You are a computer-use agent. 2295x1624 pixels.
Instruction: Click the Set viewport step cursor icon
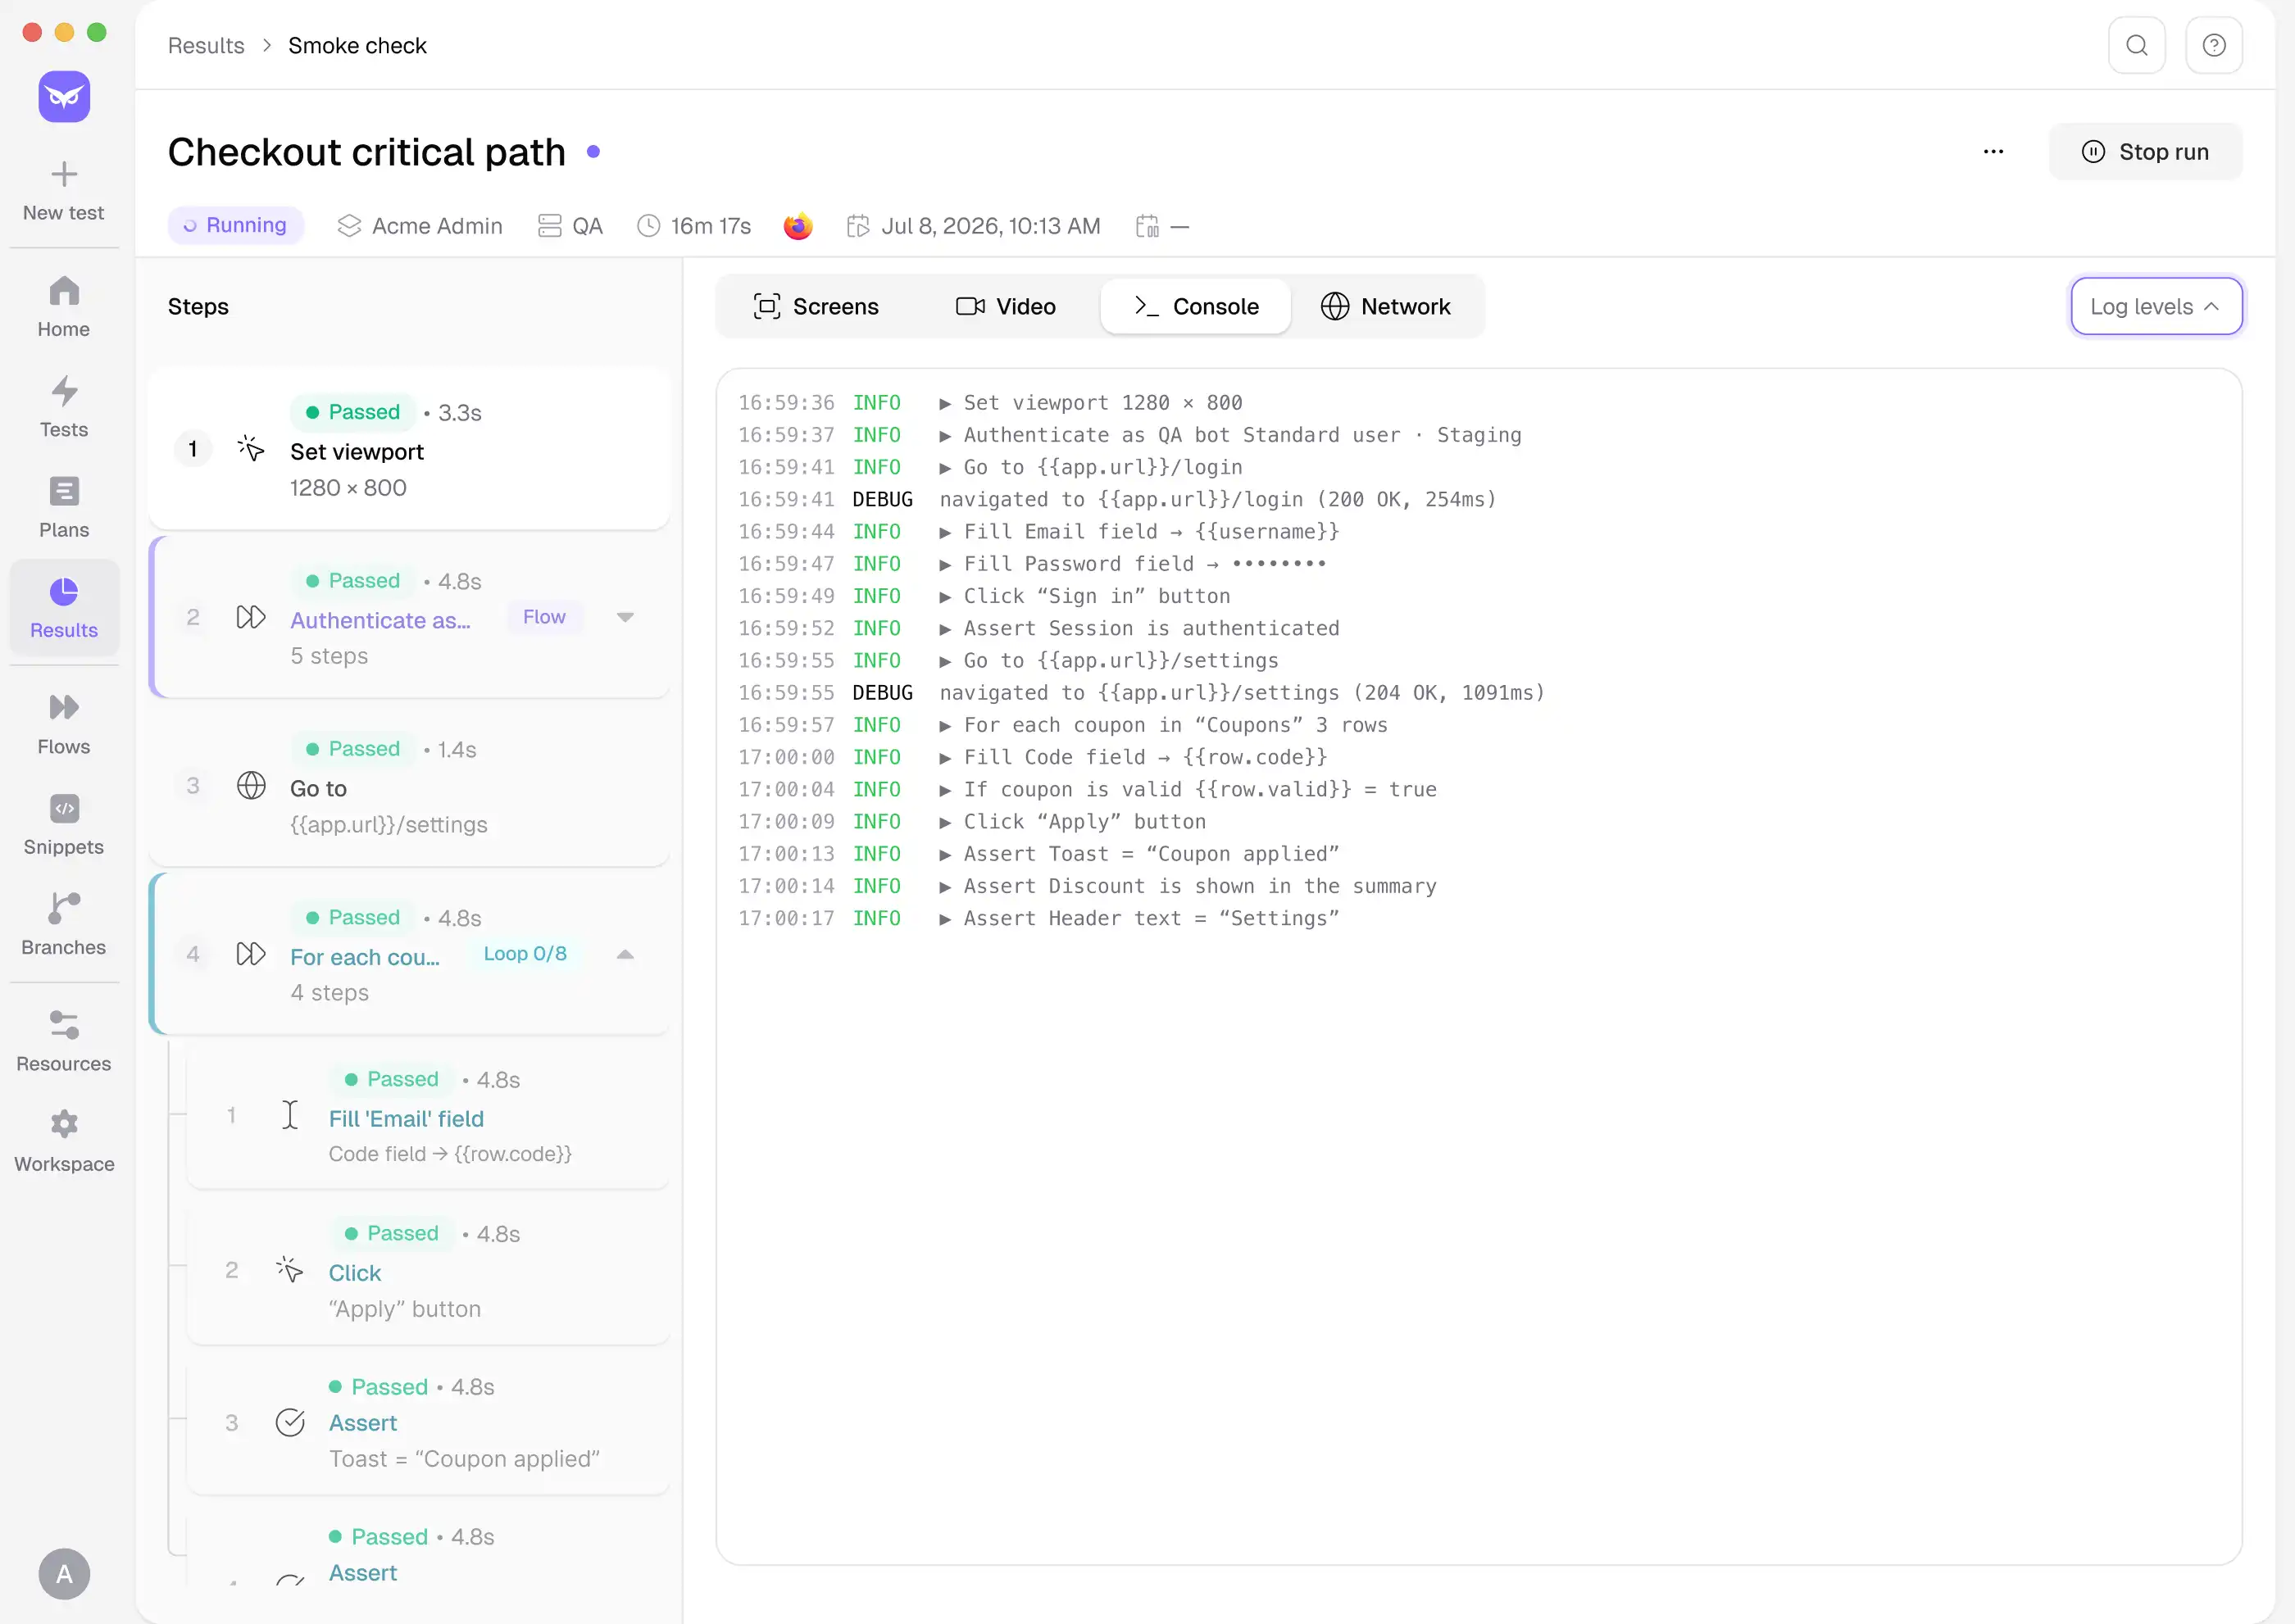(251, 449)
